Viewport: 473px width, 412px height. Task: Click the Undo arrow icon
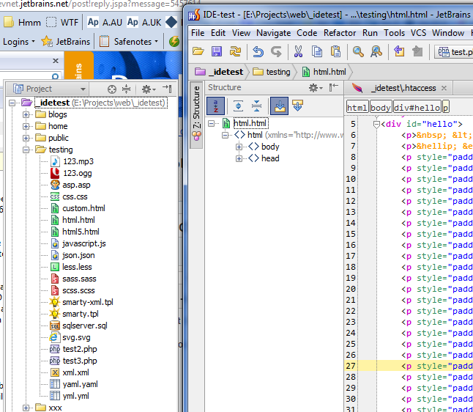(258, 51)
